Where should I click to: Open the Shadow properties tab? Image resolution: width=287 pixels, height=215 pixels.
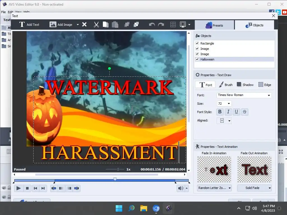coord(245,85)
